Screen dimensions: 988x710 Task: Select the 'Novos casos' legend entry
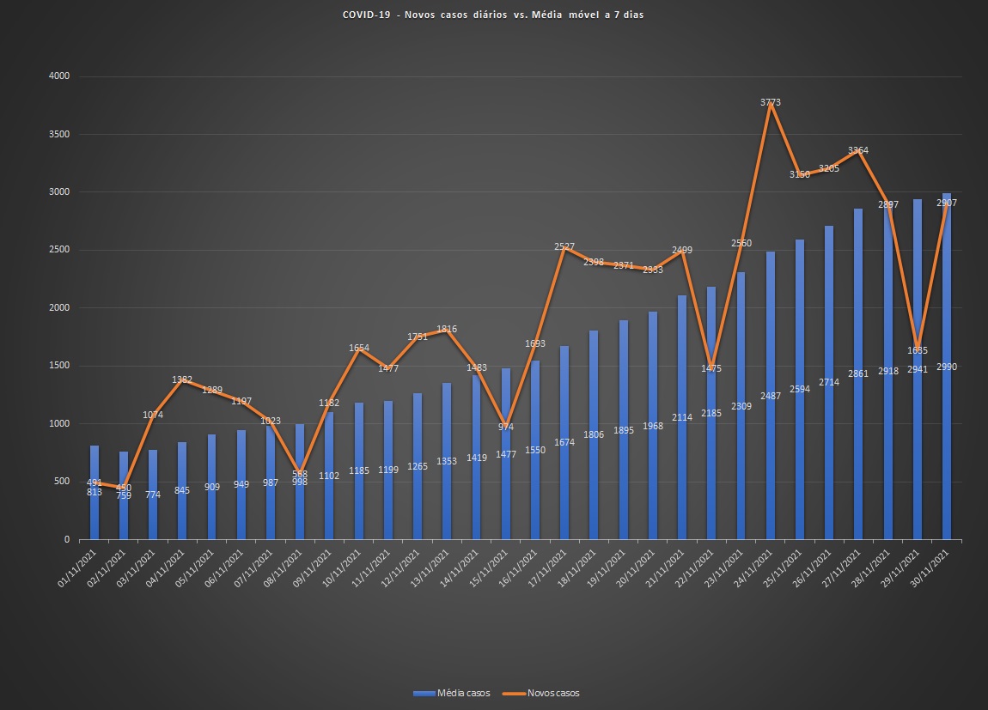point(552,693)
